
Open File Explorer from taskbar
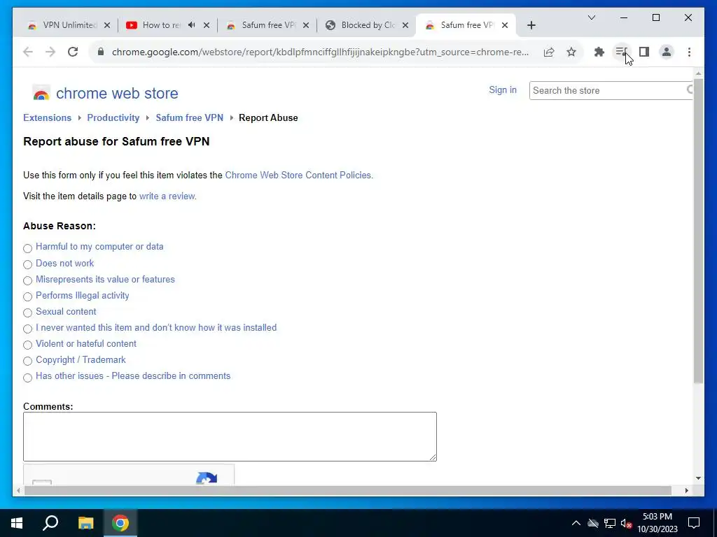pos(85,523)
